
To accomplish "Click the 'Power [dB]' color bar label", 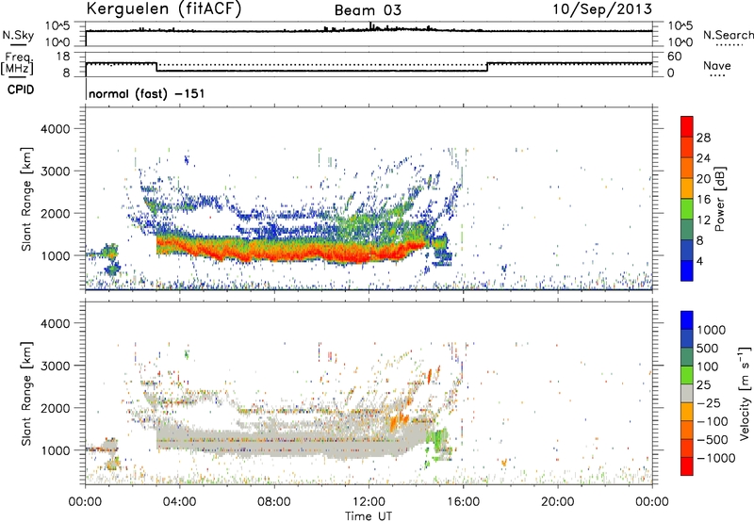I will pos(719,199).
